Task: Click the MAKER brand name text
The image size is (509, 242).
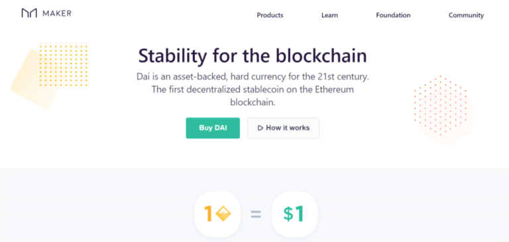Action: pyautogui.click(x=57, y=14)
